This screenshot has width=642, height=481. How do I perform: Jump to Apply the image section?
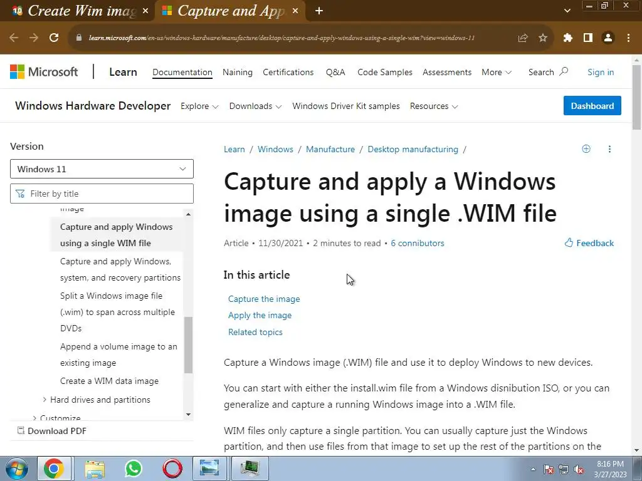pos(260,316)
